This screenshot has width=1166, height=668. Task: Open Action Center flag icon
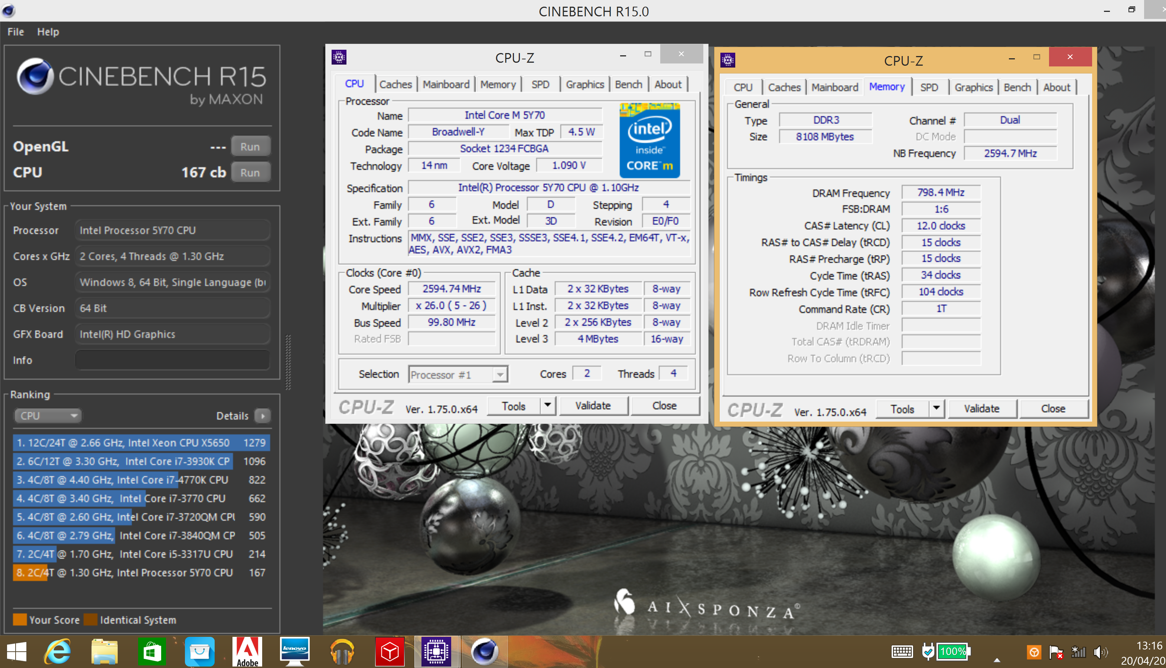1056,652
